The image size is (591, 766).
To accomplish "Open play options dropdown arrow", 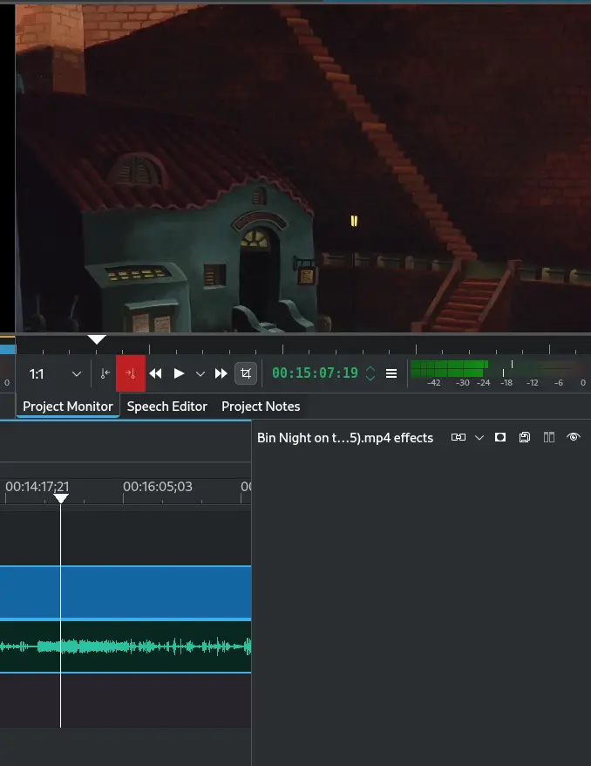I will 200,374.
